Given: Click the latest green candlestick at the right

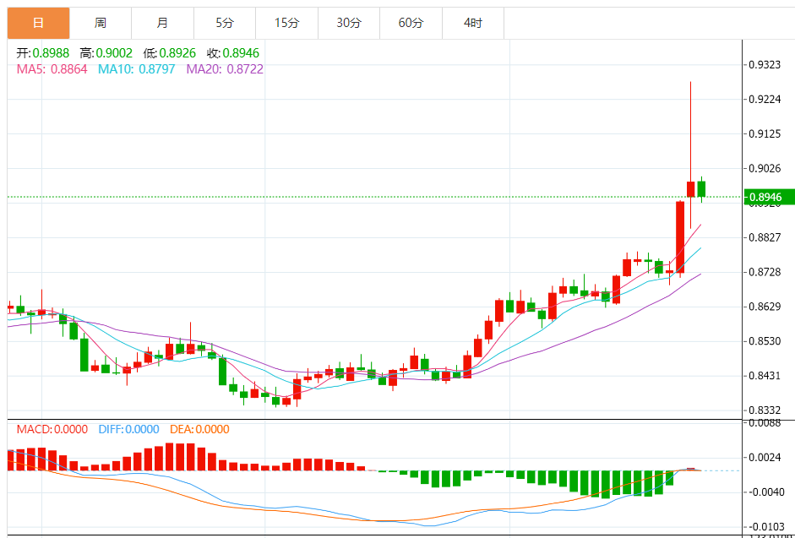Looking at the screenshot, I should 702,189.
